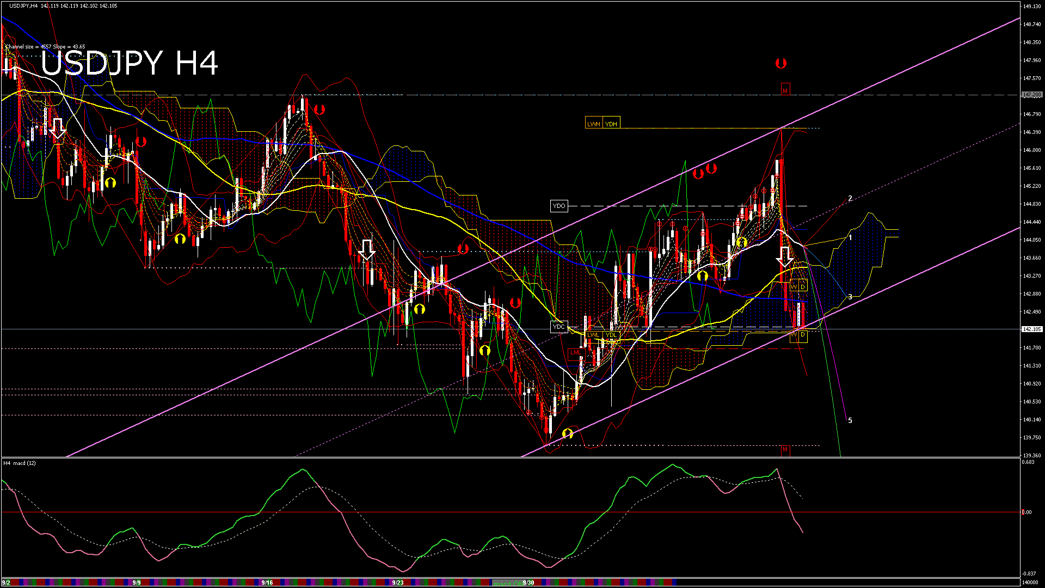The width and height of the screenshot is (1045, 588).
Task: Click 140.140 on the price scale
Action: click(x=1032, y=420)
